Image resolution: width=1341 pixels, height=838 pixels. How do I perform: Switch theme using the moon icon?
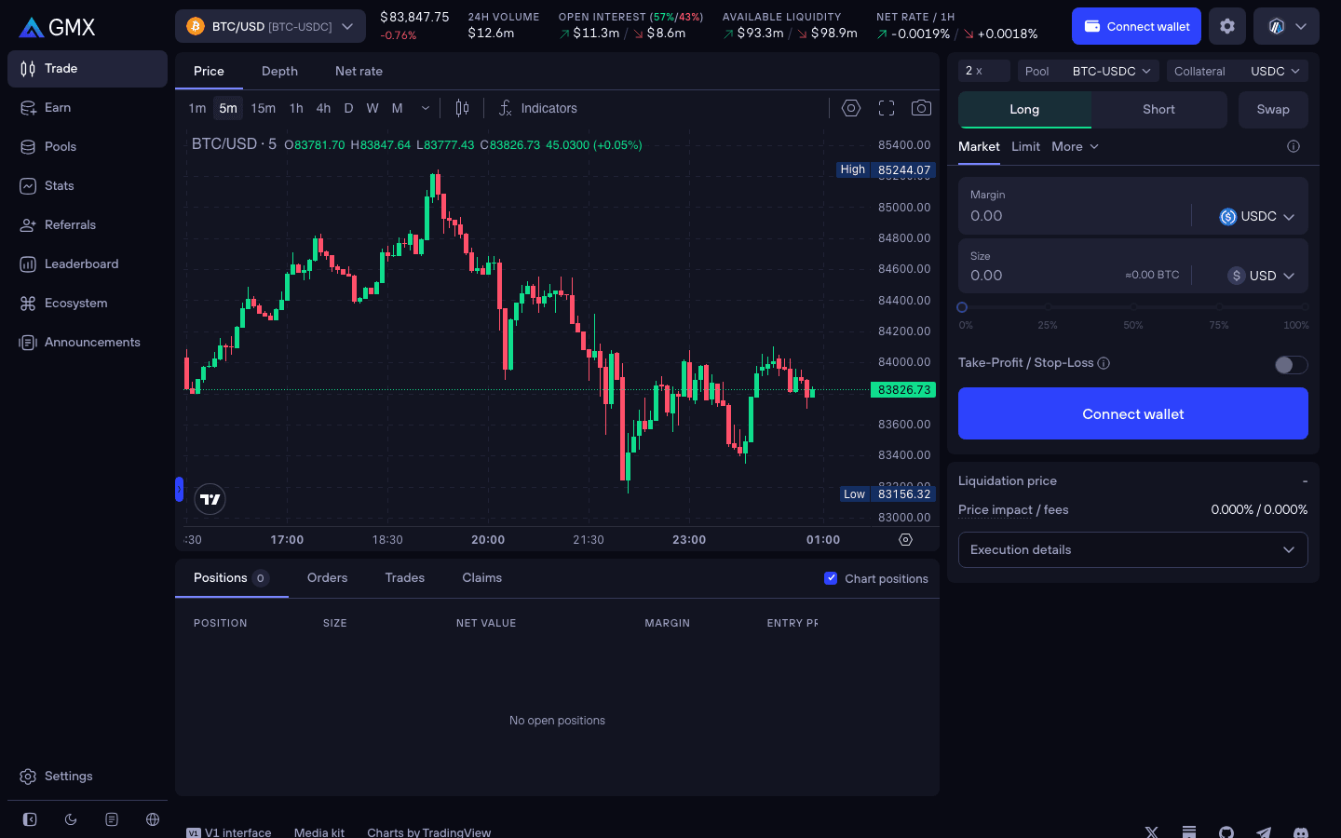(x=71, y=819)
